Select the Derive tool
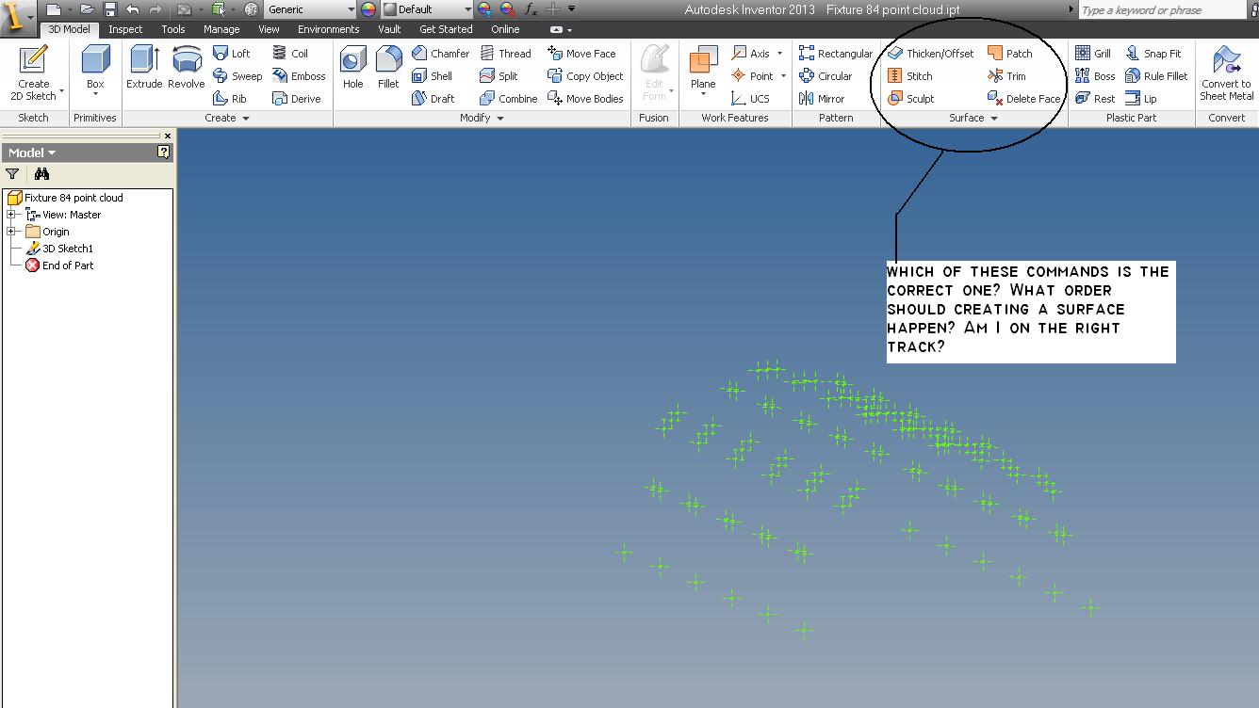The width and height of the screenshot is (1259, 708). (x=297, y=99)
